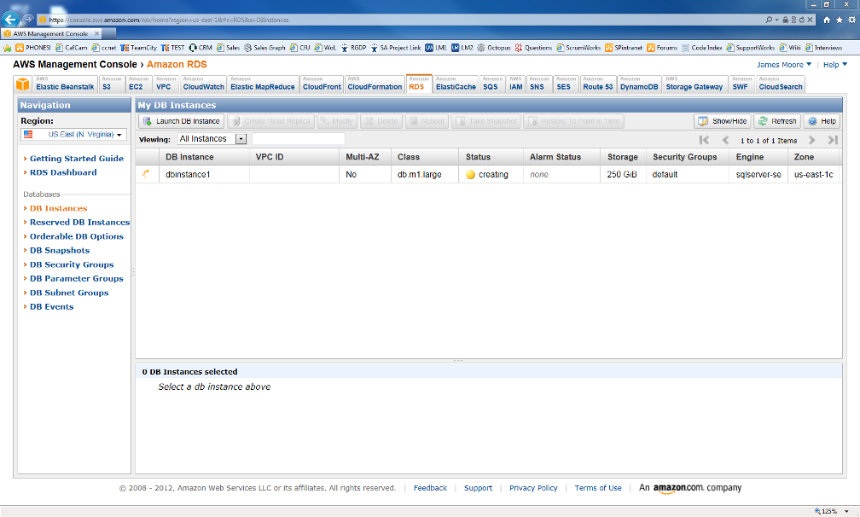The height and width of the screenshot is (517, 860).
Task: Switch to CloudSearch service tab
Action: pos(780,84)
